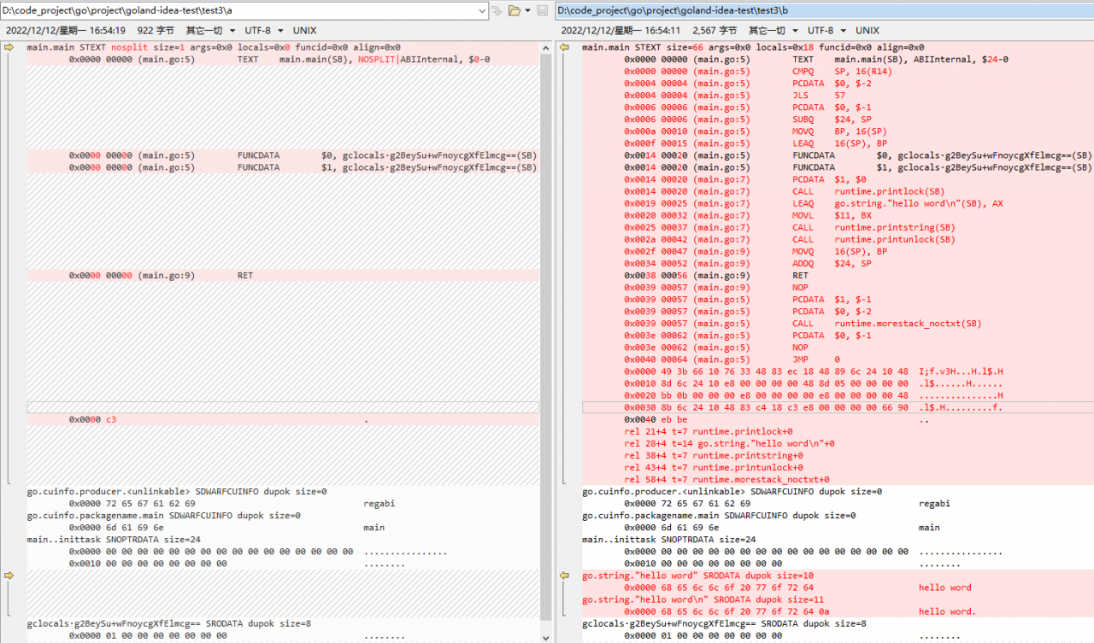
Task: Select right line CALL runtime.printunlock(SB)
Action: (836, 240)
